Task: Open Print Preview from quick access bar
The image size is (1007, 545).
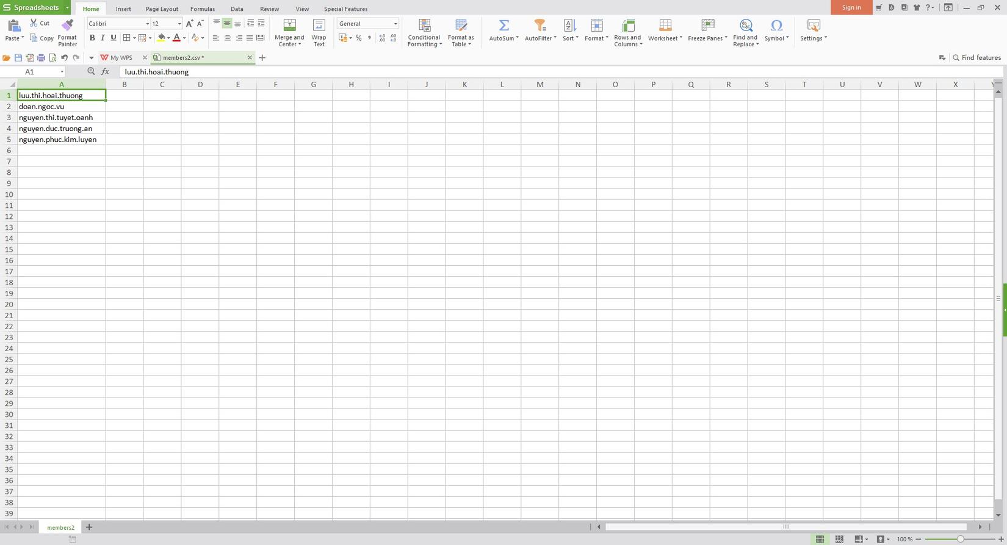Action: [x=52, y=58]
